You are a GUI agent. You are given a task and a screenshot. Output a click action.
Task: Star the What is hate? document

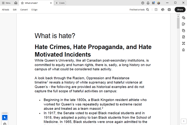pos(22,3)
